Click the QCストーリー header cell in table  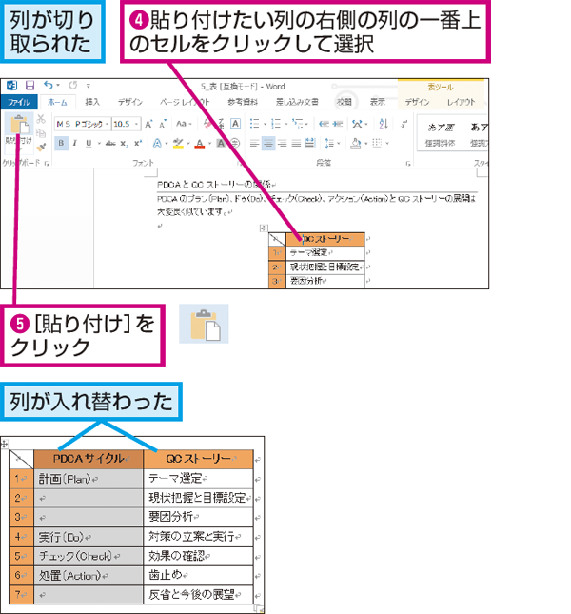pos(325,239)
